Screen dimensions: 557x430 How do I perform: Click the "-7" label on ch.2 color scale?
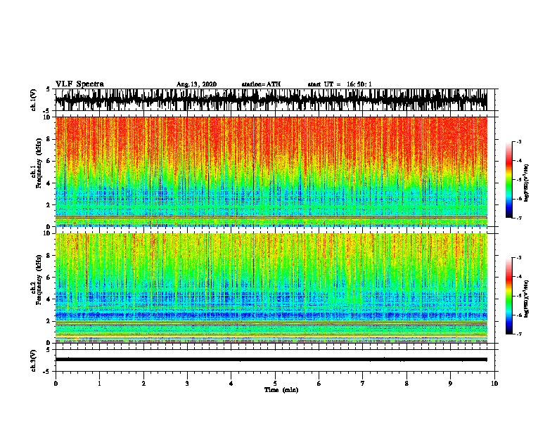[519, 334]
